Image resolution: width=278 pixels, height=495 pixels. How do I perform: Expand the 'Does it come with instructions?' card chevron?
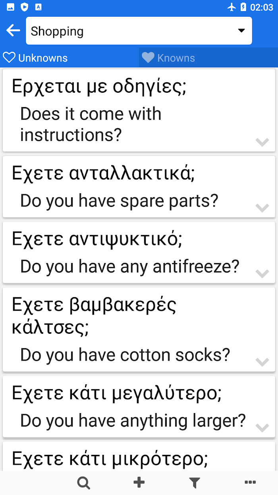tap(262, 142)
